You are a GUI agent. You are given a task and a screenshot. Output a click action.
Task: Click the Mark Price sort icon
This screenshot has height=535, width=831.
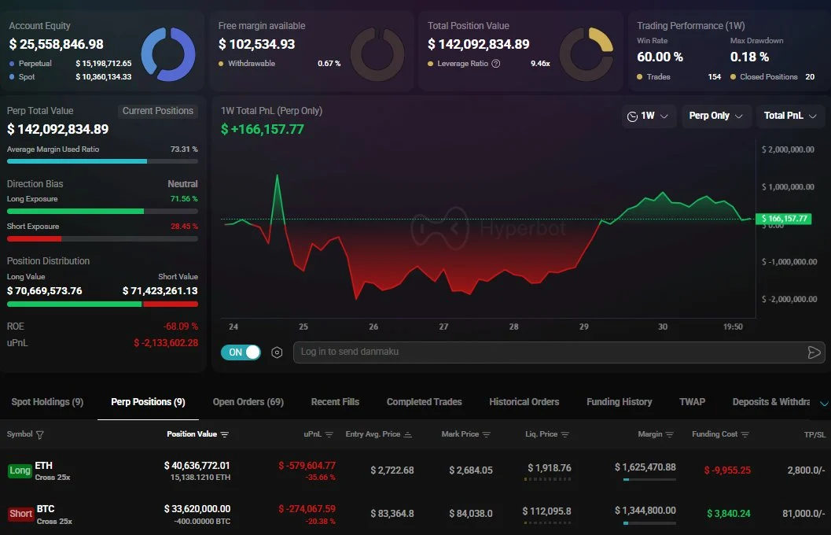(x=487, y=435)
